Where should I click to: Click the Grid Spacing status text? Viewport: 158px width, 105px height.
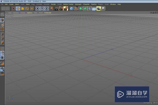[151, 103]
